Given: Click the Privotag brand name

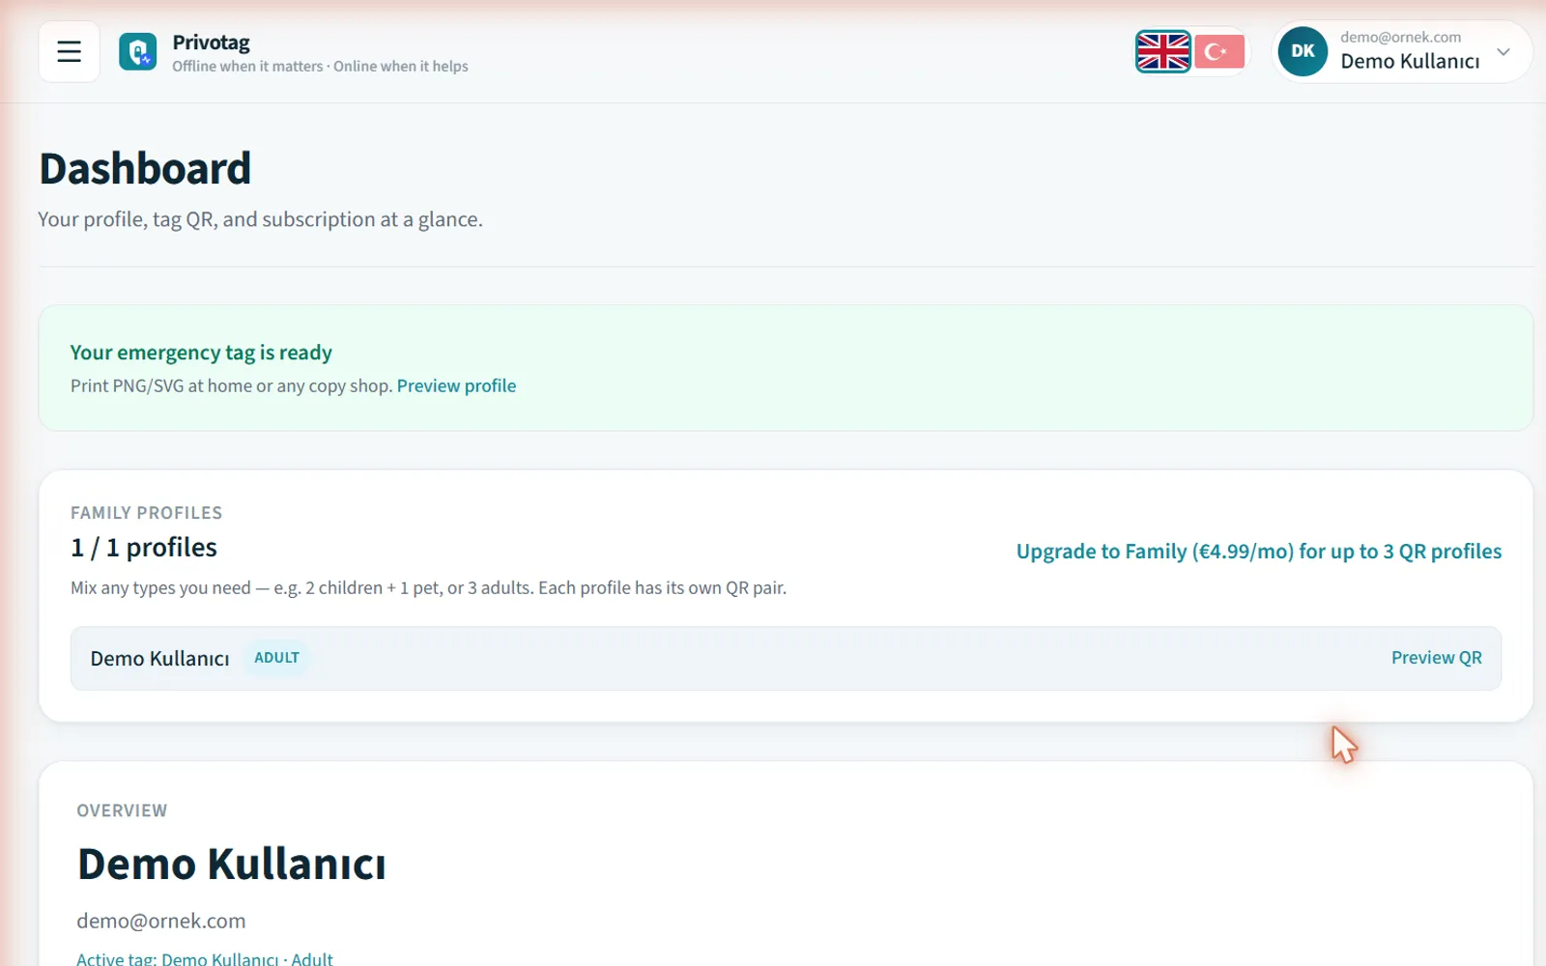Looking at the screenshot, I should (x=211, y=43).
